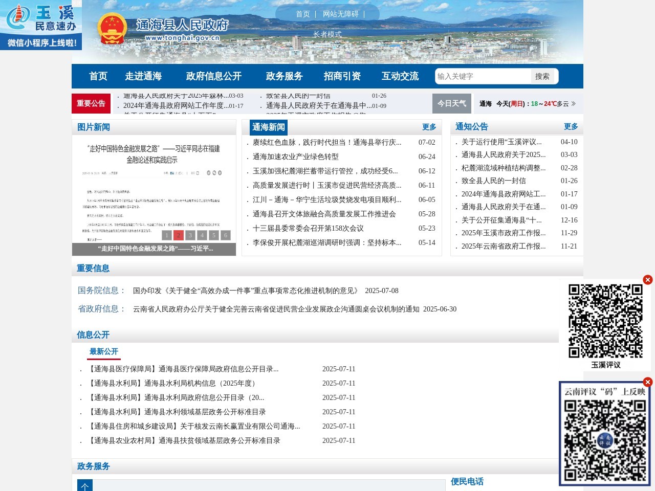Click the 玉溪评议 QR code

(605, 321)
